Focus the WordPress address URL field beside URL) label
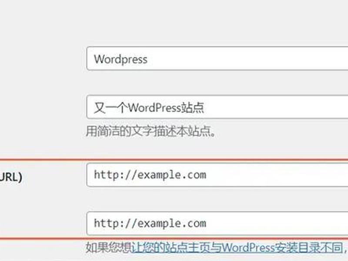 pyautogui.click(x=217, y=175)
